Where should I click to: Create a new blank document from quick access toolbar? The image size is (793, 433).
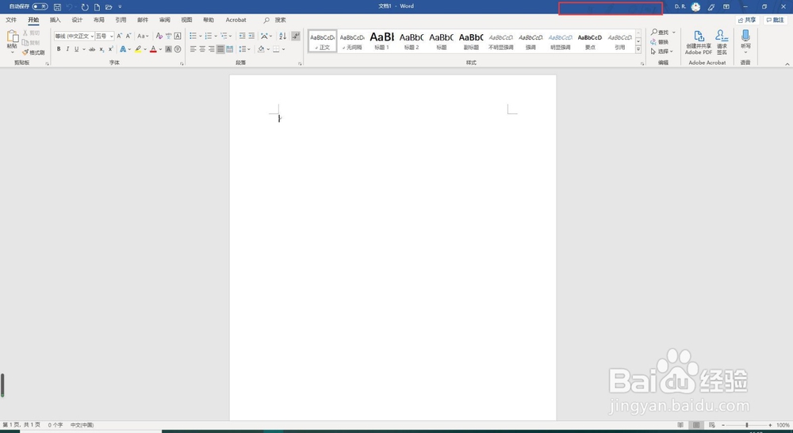point(97,7)
